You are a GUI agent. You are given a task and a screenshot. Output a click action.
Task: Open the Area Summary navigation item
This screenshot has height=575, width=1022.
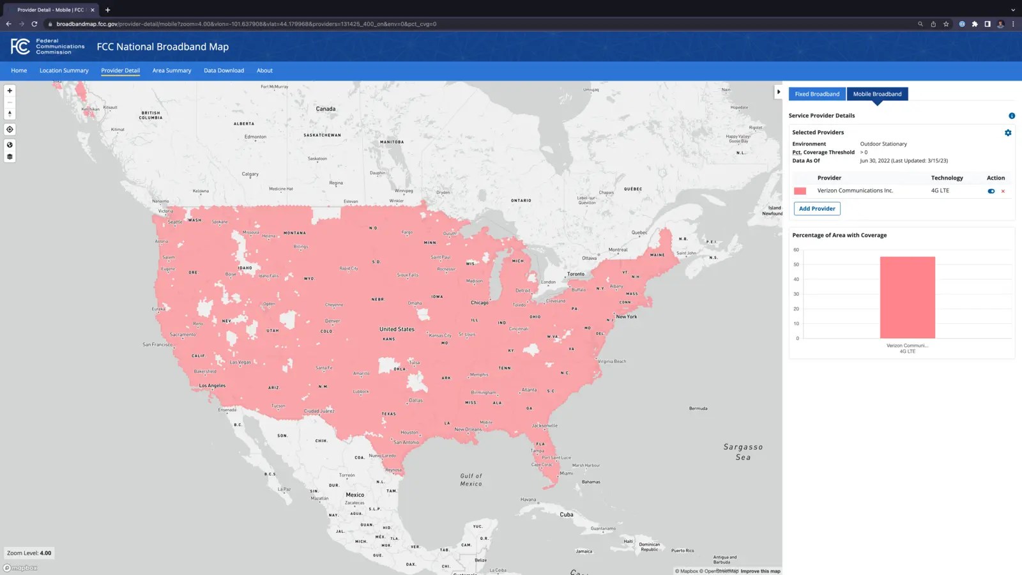coord(171,70)
